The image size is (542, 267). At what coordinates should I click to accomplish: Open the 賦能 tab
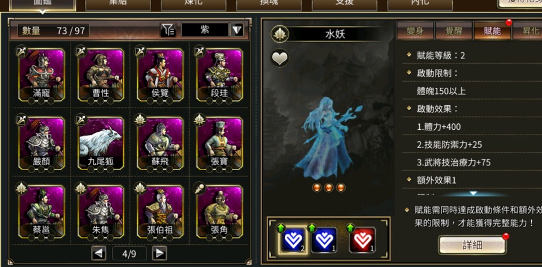click(x=492, y=31)
